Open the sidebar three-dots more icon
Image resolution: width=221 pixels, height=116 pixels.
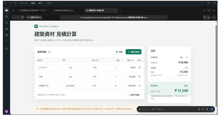pyautogui.click(x=6, y=41)
